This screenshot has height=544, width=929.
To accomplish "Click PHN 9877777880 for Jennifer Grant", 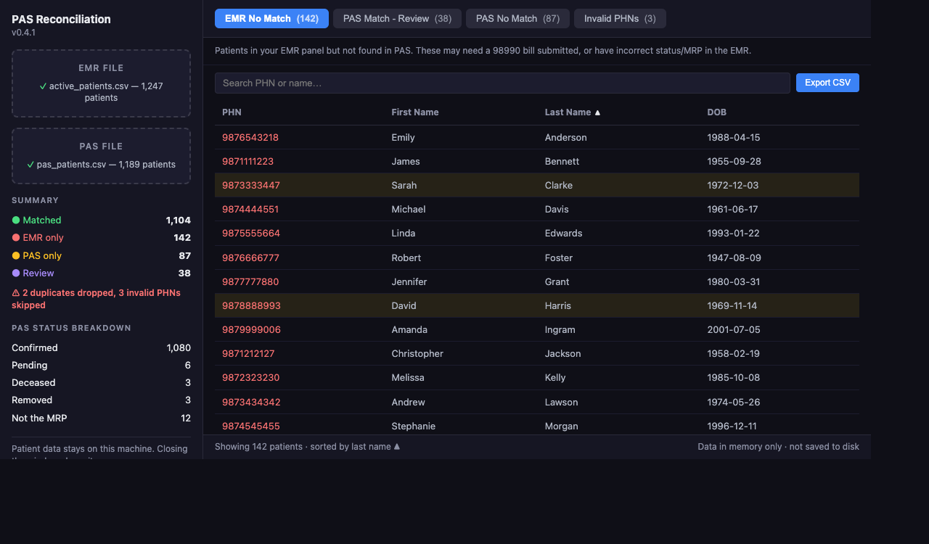I will 250,281.
